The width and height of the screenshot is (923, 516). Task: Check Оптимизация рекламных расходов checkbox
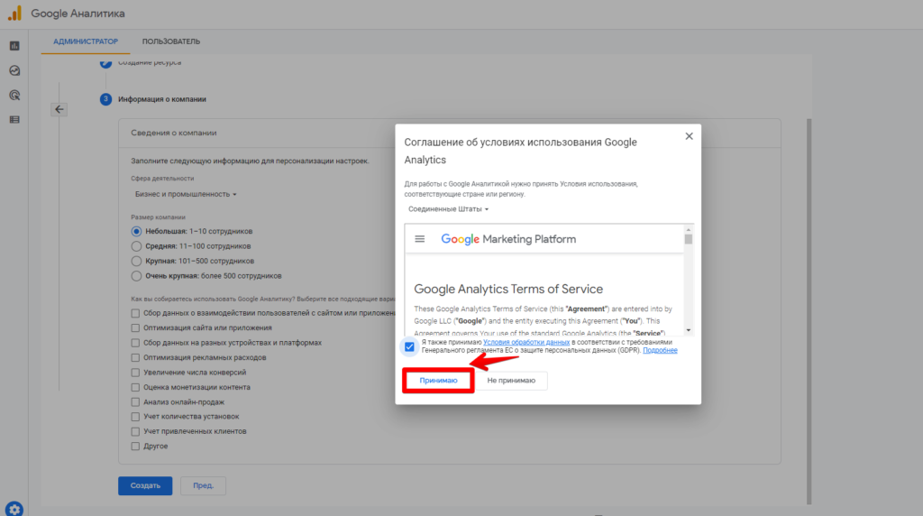[x=135, y=357]
